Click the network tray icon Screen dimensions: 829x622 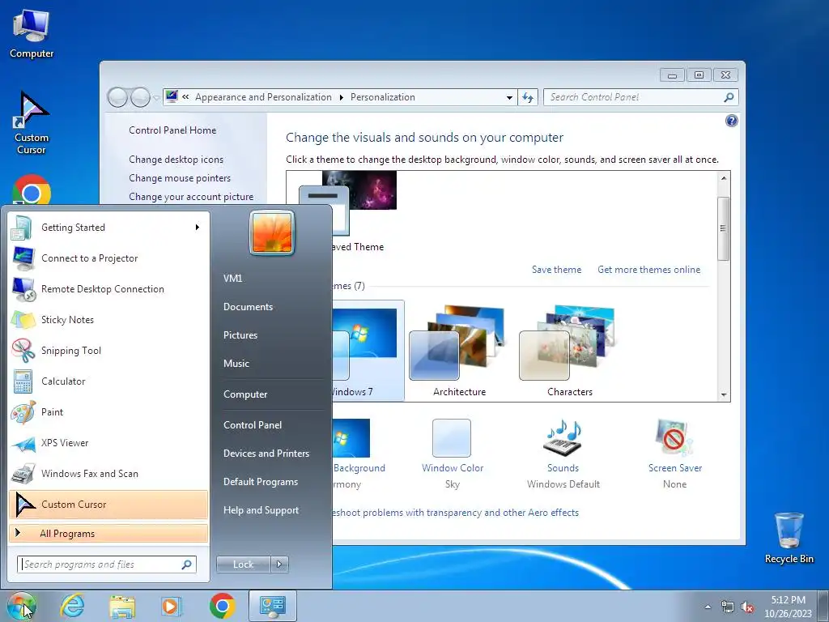click(x=728, y=607)
